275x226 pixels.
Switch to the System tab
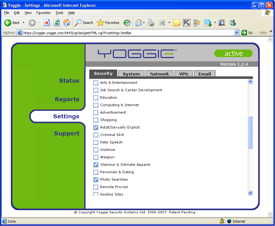click(131, 74)
